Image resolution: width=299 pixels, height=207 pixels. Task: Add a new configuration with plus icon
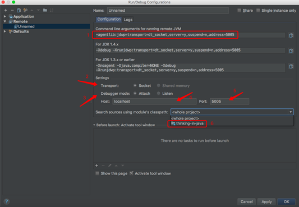(6, 10)
